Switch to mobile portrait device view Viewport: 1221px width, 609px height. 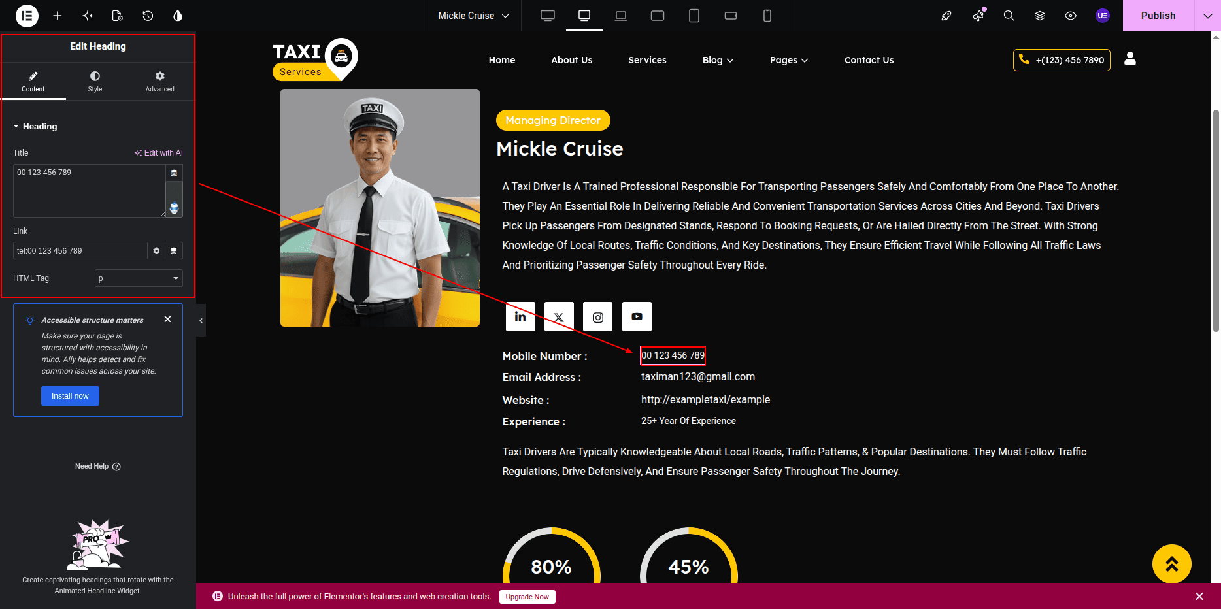tap(767, 16)
